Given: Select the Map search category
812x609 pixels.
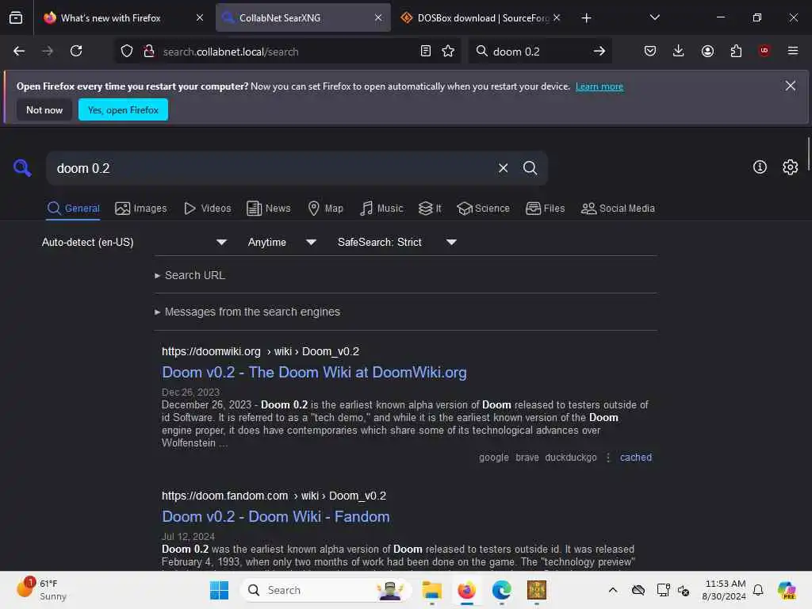Looking at the screenshot, I should [325, 209].
